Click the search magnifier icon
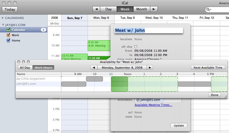This screenshot has height=133, width=229. pyautogui.click(x=208, y=9)
